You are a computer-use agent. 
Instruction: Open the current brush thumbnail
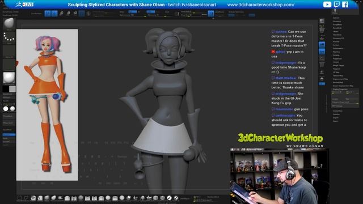(9, 24)
